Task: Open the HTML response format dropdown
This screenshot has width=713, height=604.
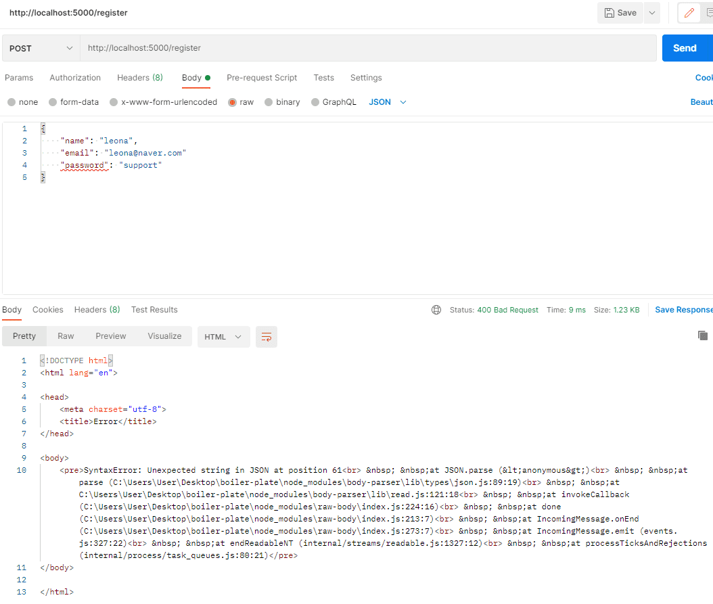Action: click(223, 337)
